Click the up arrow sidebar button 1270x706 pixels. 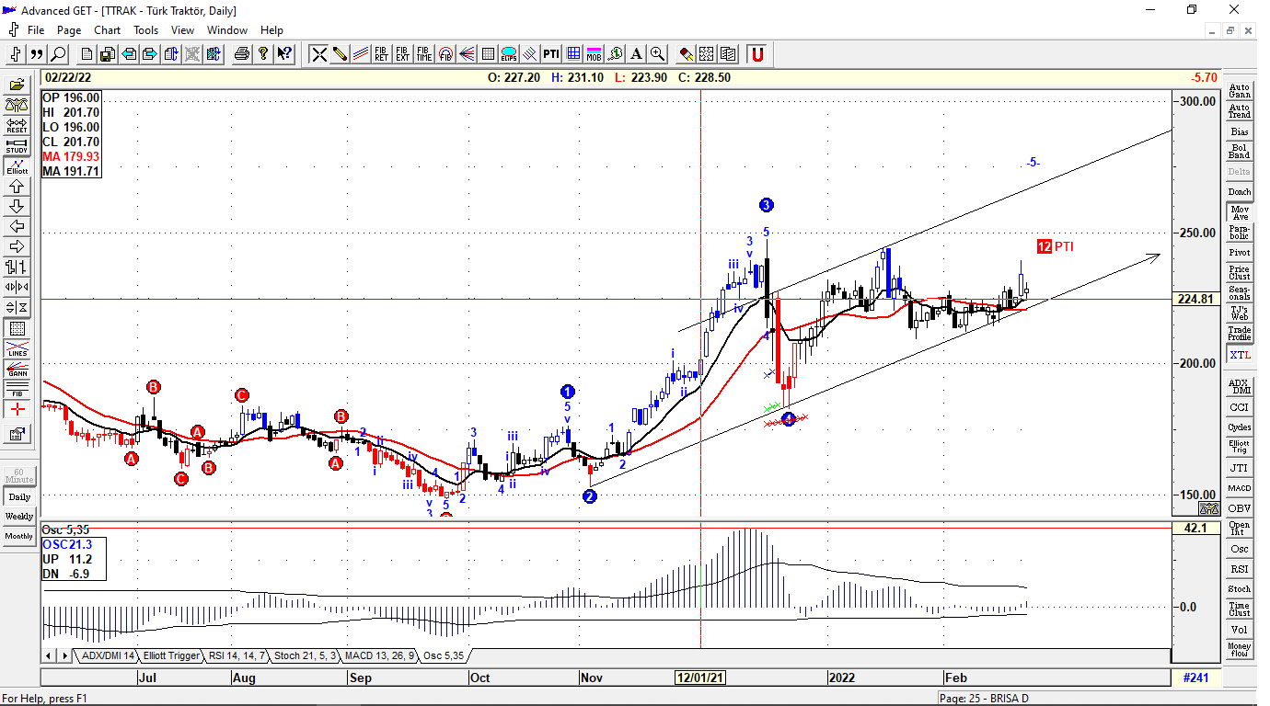[x=17, y=186]
